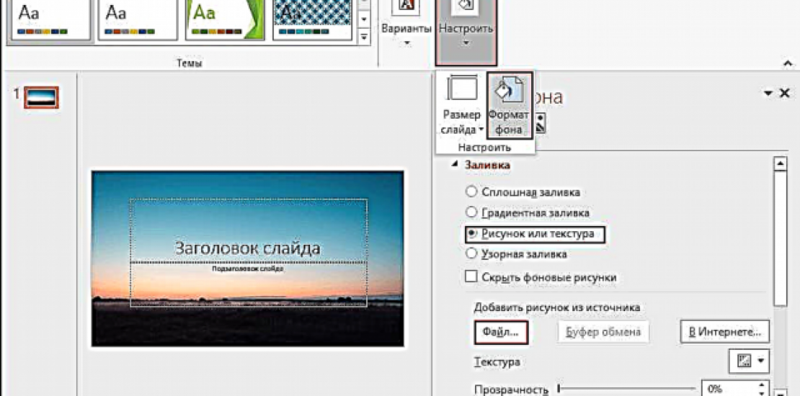Select Градиентная заливка radio button
800x396 pixels.
471,212
